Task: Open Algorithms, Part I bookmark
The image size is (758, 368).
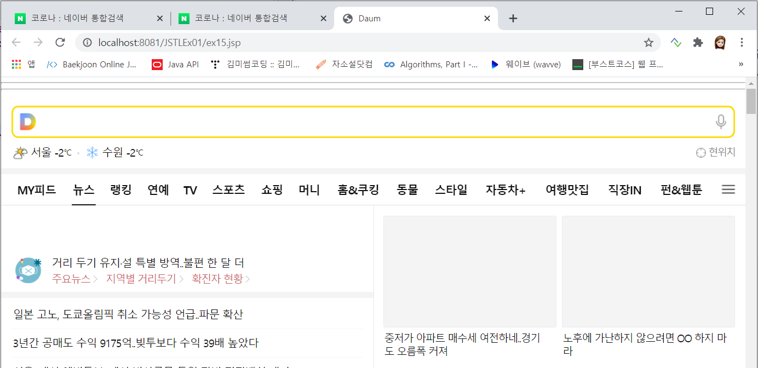Action: tap(431, 65)
